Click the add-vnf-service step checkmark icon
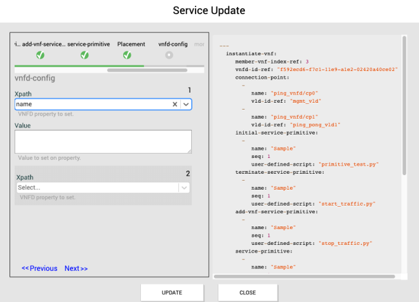 click(x=41, y=55)
